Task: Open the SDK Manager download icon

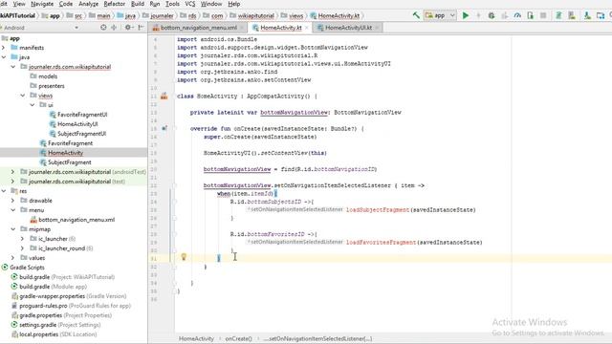Action: [587, 15]
